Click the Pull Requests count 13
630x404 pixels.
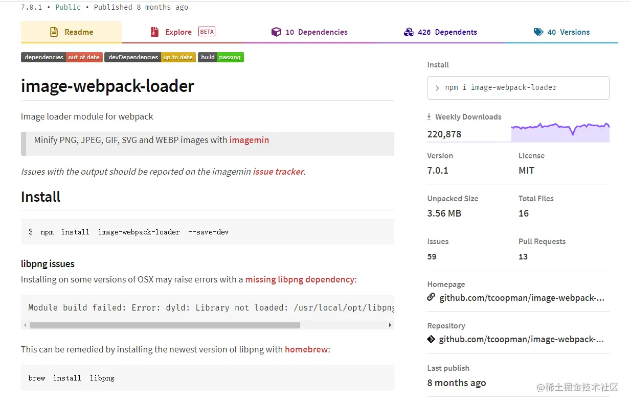tap(523, 256)
